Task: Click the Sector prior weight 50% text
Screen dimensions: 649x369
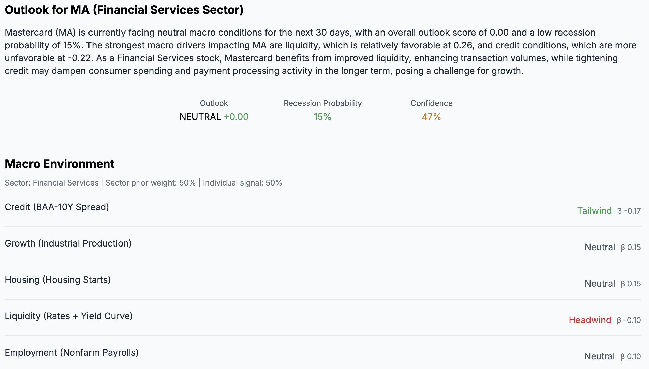Action: pyautogui.click(x=151, y=183)
